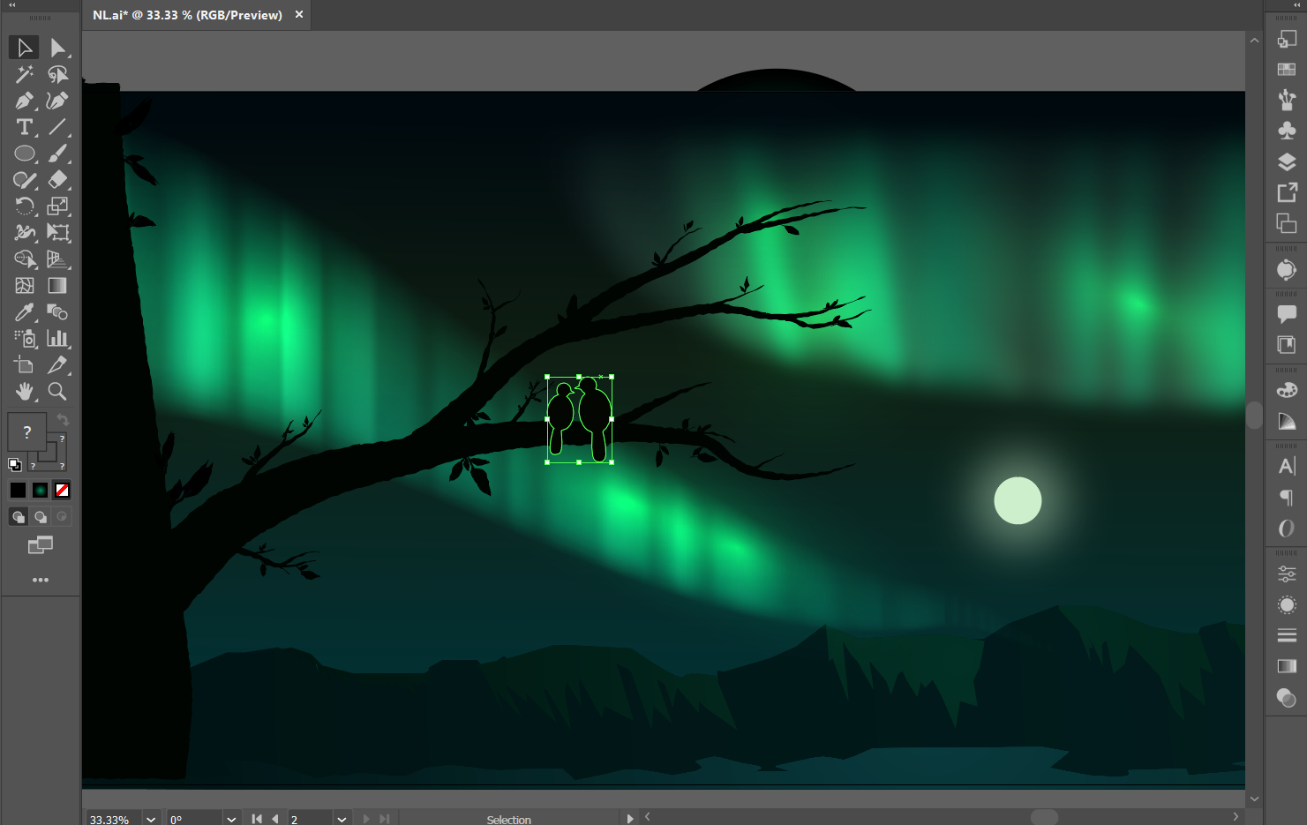Open the Paragraph panel
The image size is (1307, 825).
coord(1287,498)
